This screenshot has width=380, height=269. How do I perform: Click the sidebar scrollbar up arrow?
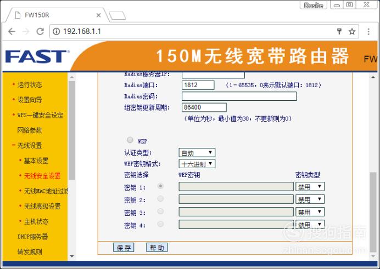point(72,77)
